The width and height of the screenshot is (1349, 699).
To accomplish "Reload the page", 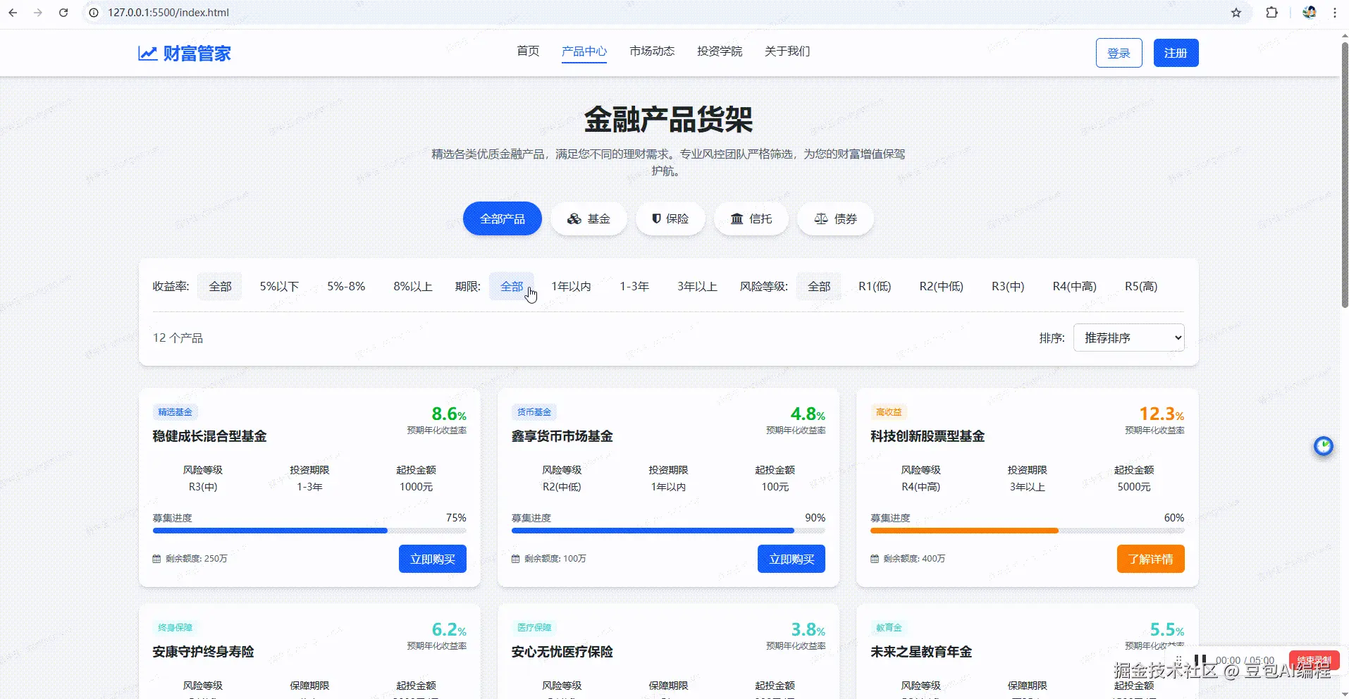I will 63,13.
